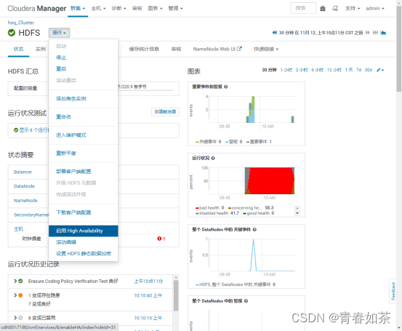Select the 1 天 chart range
The width and height of the screenshot is (402, 331).
(x=349, y=70)
